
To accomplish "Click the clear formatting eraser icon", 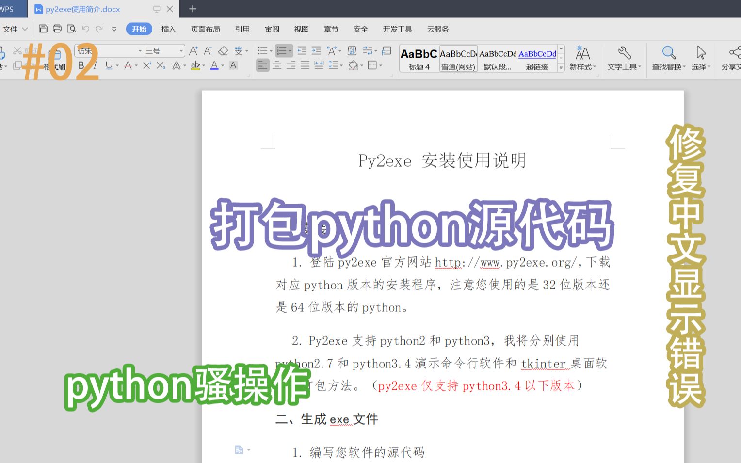I will click(x=223, y=50).
